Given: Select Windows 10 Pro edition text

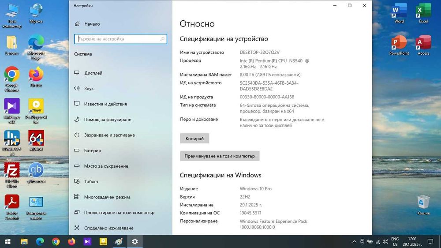Looking at the screenshot, I should click(256, 188).
